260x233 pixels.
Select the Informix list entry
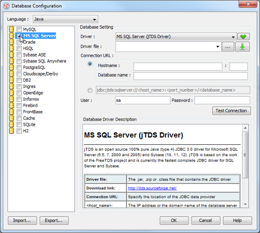click(x=31, y=99)
